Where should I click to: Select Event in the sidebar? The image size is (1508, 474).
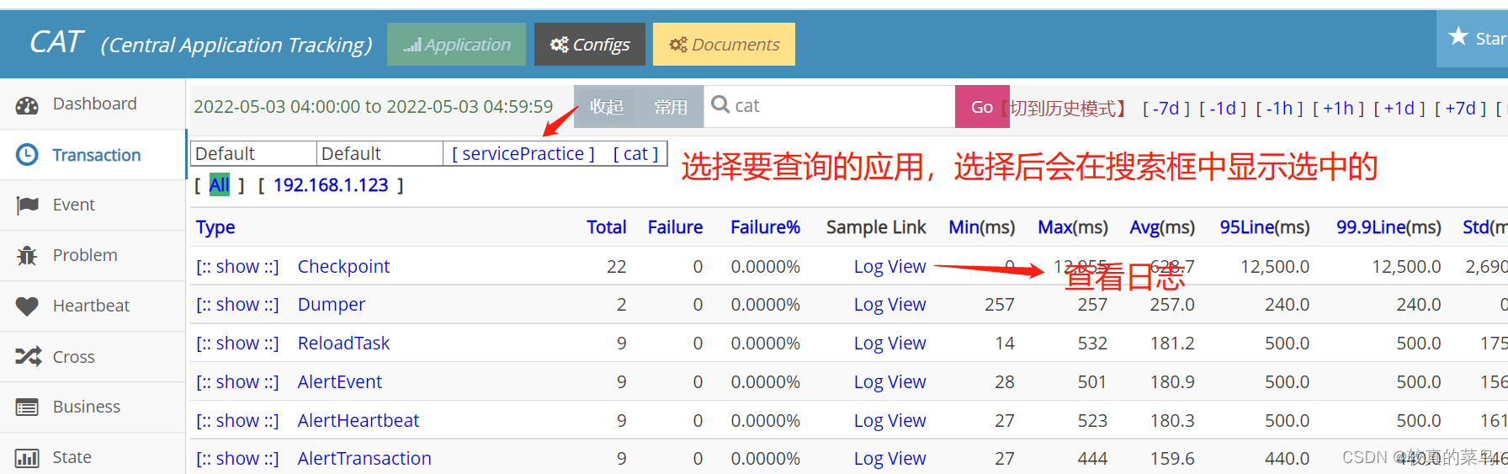(x=74, y=205)
